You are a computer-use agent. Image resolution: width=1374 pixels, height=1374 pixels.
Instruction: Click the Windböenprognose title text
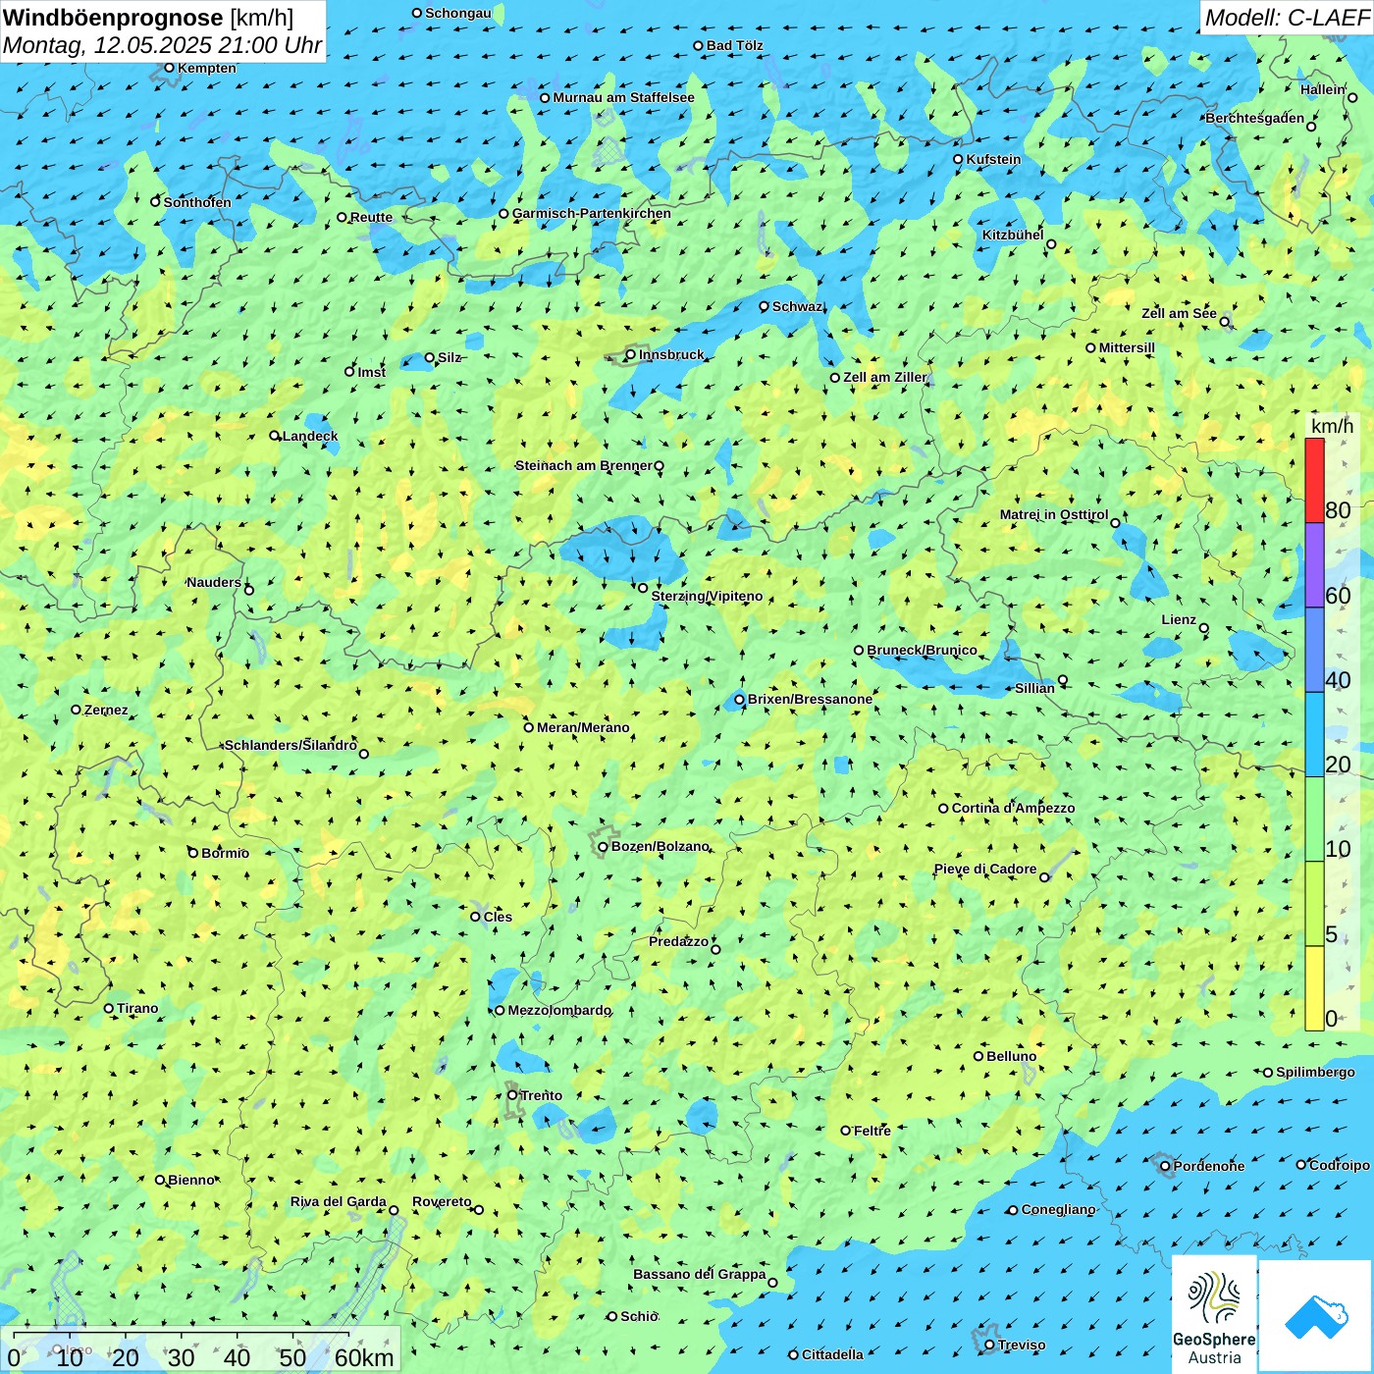pos(113,18)
